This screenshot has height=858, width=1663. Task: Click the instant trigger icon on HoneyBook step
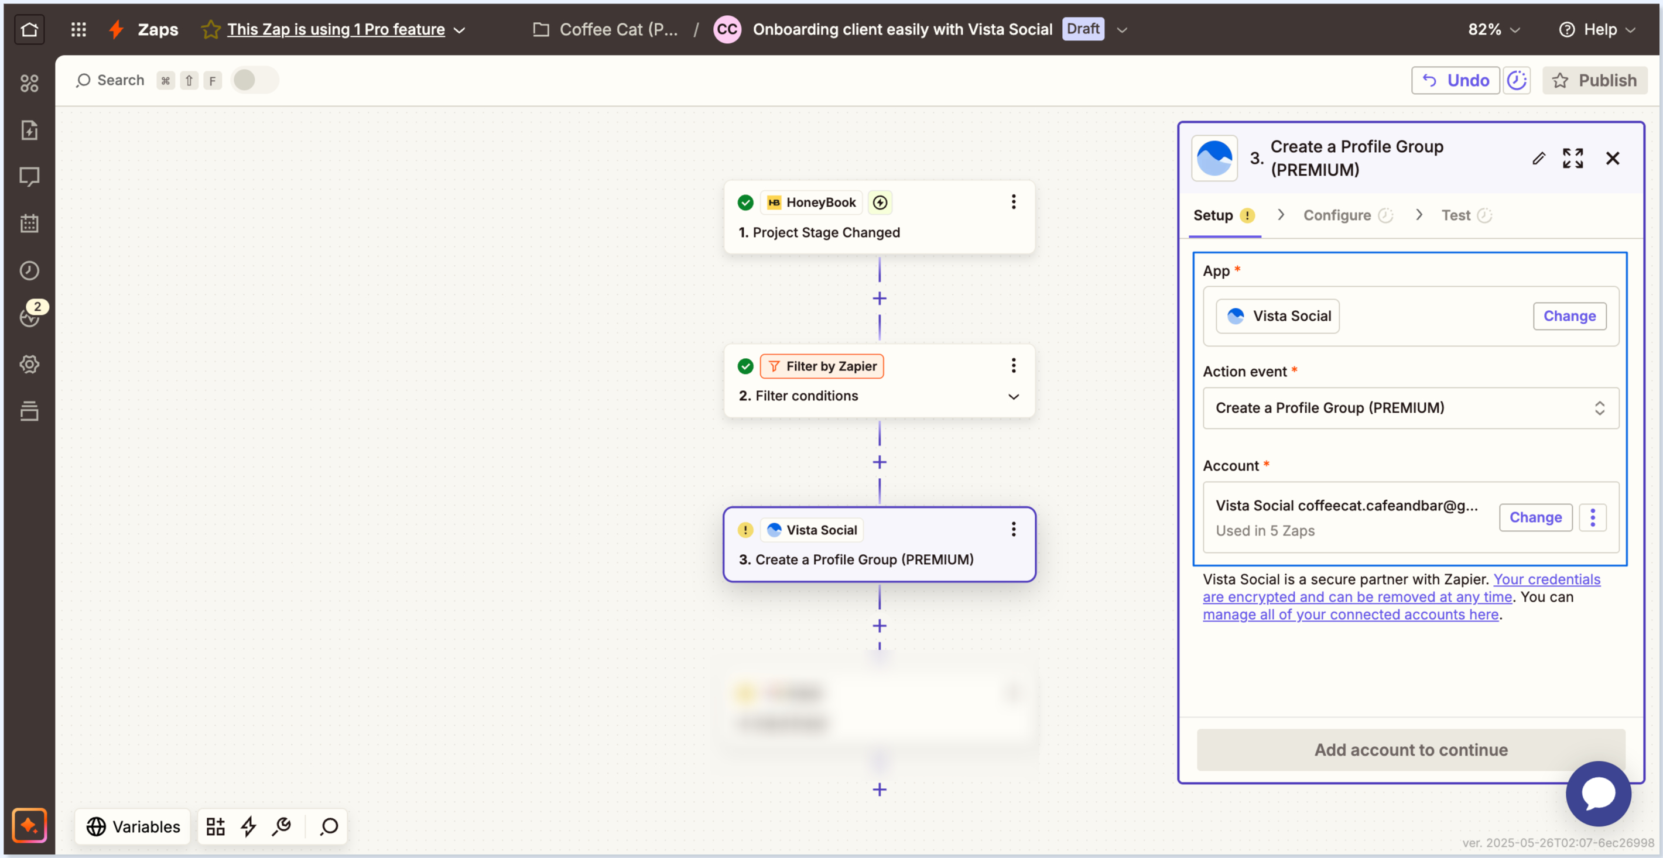(x=880, y=203)
